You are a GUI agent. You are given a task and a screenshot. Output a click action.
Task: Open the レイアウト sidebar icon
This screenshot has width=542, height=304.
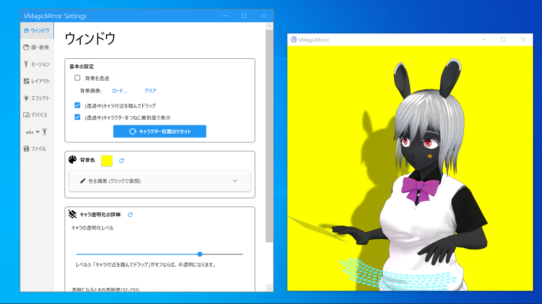26,81
